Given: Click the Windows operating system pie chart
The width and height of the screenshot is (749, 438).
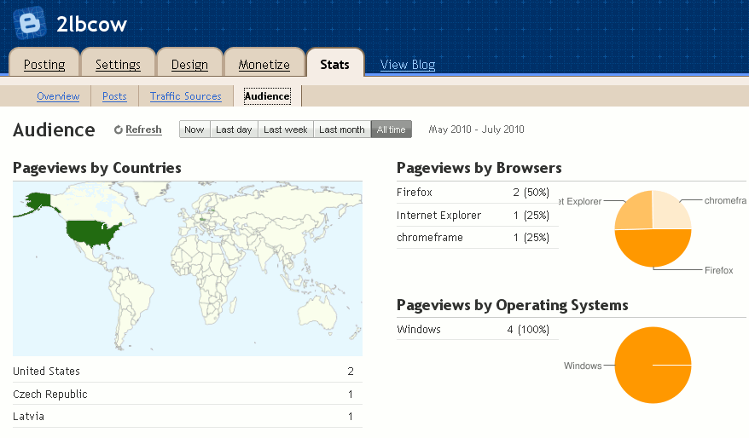Looking at the screenshot, I should point(653,365).
